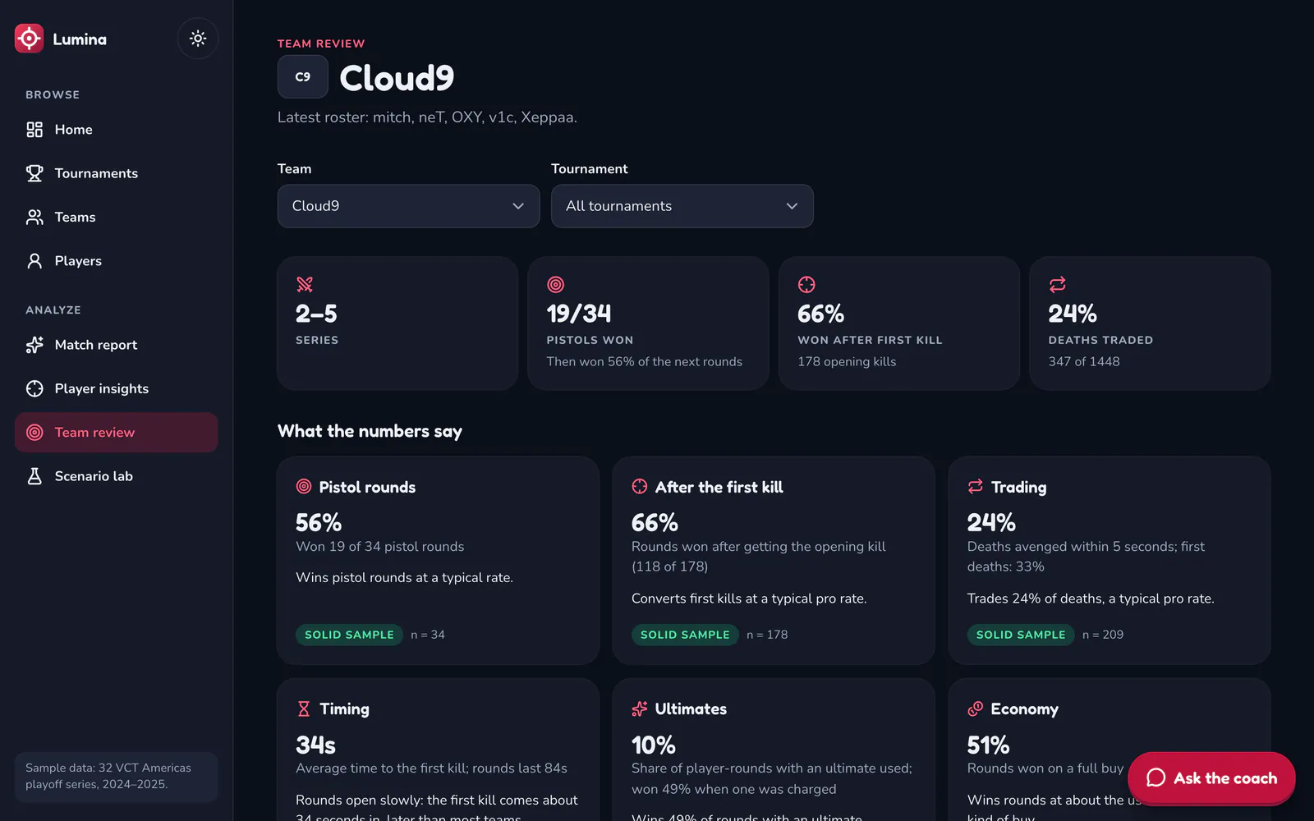Select Team review nav item
Image resolution: width=1314 pixels, height=821 pixels.
pos(116,433)
